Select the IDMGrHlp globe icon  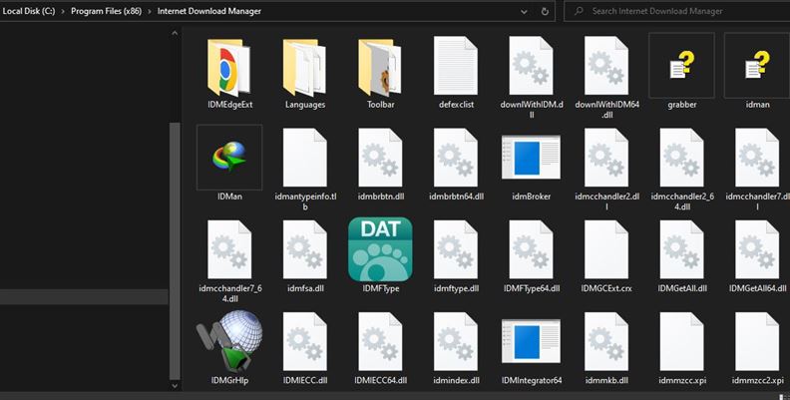pos(229,341)
